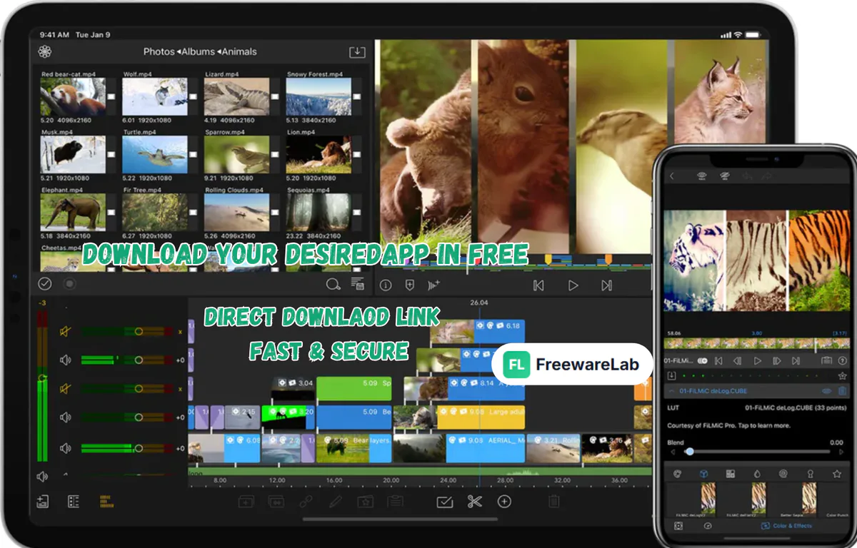Tap the download button in the Photos panel header
This screenshot has width=857, height=548.
(x=357, y=51)
